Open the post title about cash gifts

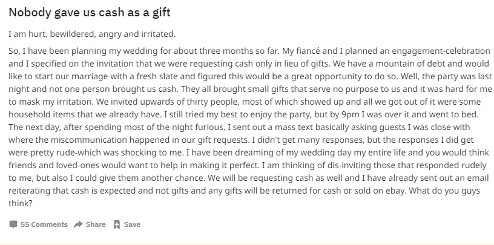(90, 12)
